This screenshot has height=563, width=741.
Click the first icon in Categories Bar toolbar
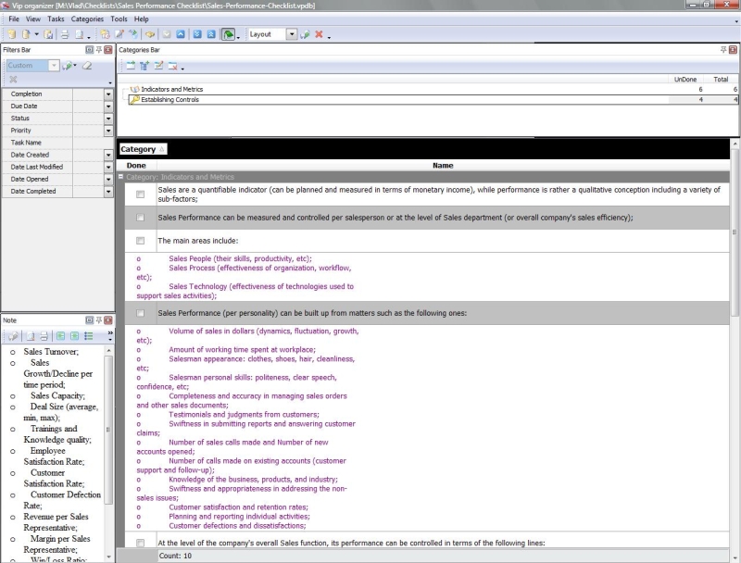point(130,66)
